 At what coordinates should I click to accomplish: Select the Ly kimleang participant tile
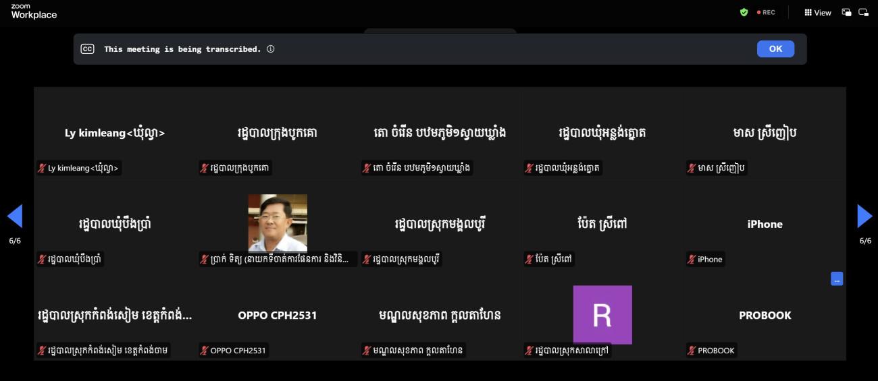point(115,133)
